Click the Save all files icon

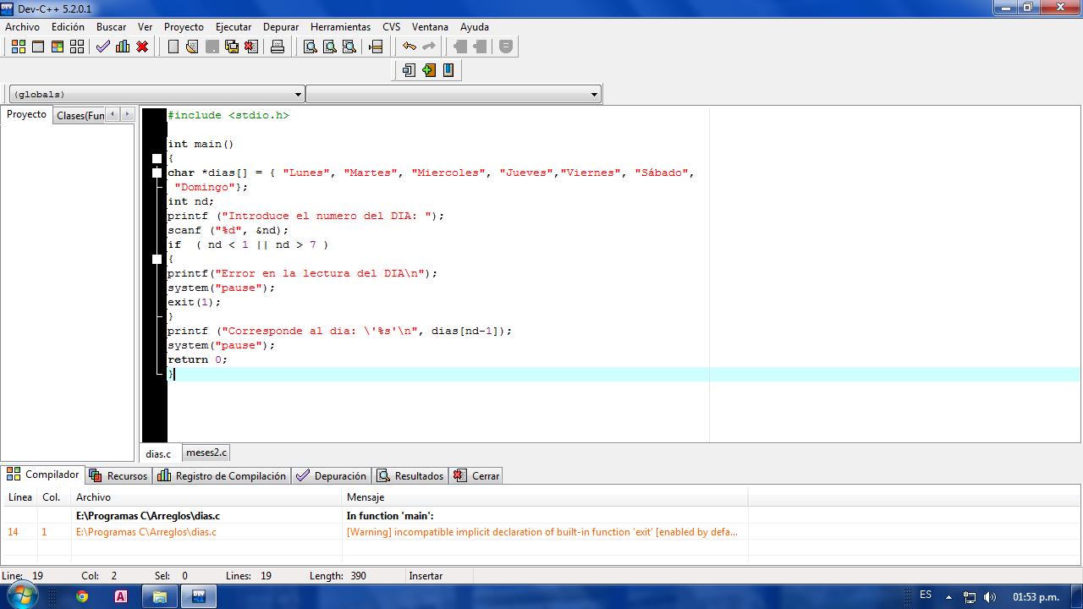[232, 47]
